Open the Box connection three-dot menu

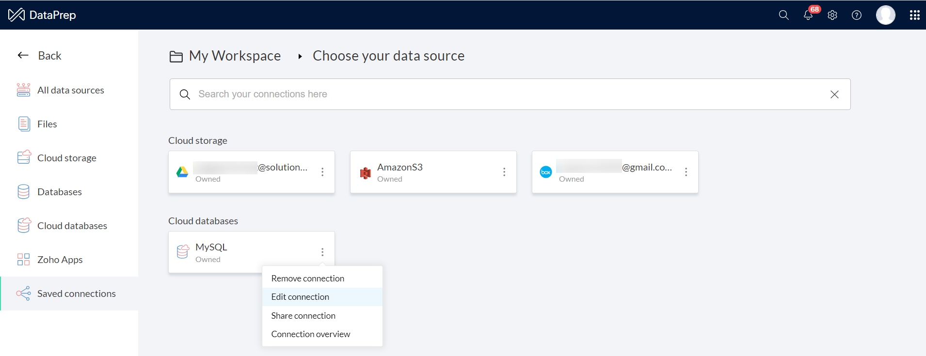(x=686, y=172)
